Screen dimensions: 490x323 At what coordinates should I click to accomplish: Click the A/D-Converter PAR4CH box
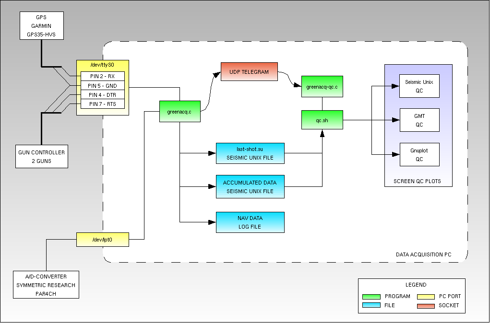tap(46, 285)
